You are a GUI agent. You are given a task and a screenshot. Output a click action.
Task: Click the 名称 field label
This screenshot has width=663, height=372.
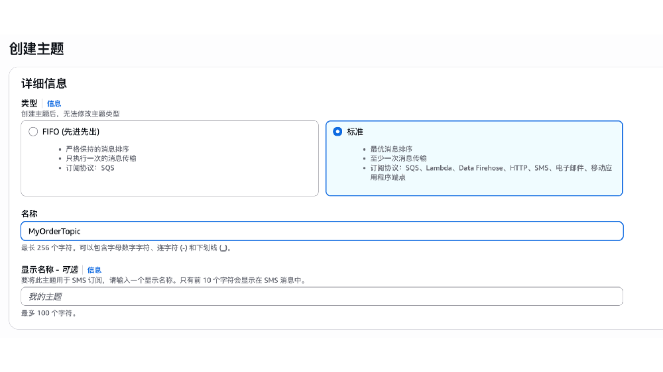click(29, 214)
